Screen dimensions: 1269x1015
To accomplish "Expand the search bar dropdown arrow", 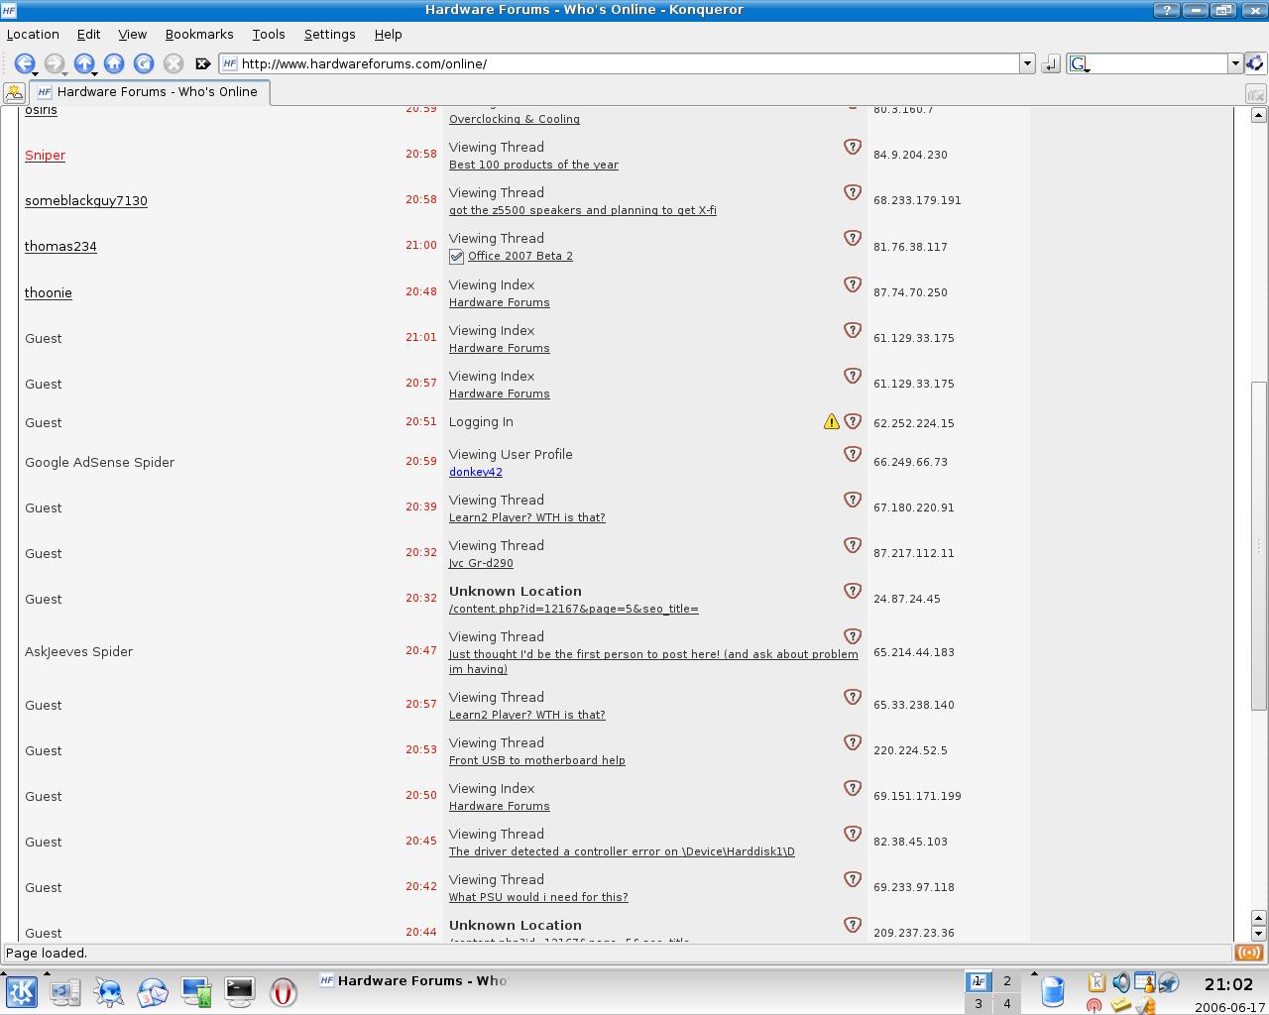I will click(x=1235, y=63).
